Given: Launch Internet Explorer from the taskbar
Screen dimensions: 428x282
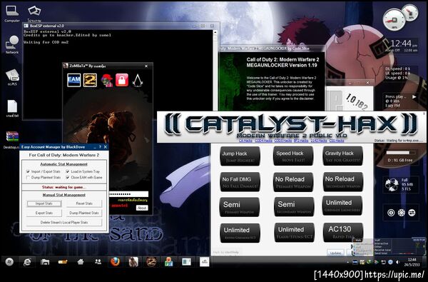Looking at the screenshot, I should [27, 262].
